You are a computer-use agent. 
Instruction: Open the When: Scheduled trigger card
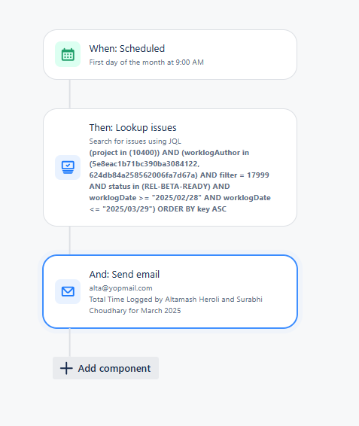point(170,55)
